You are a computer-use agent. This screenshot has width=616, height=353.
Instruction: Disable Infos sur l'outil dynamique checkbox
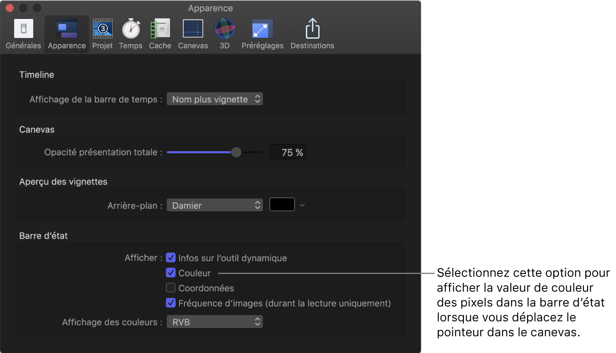point(171,258)
